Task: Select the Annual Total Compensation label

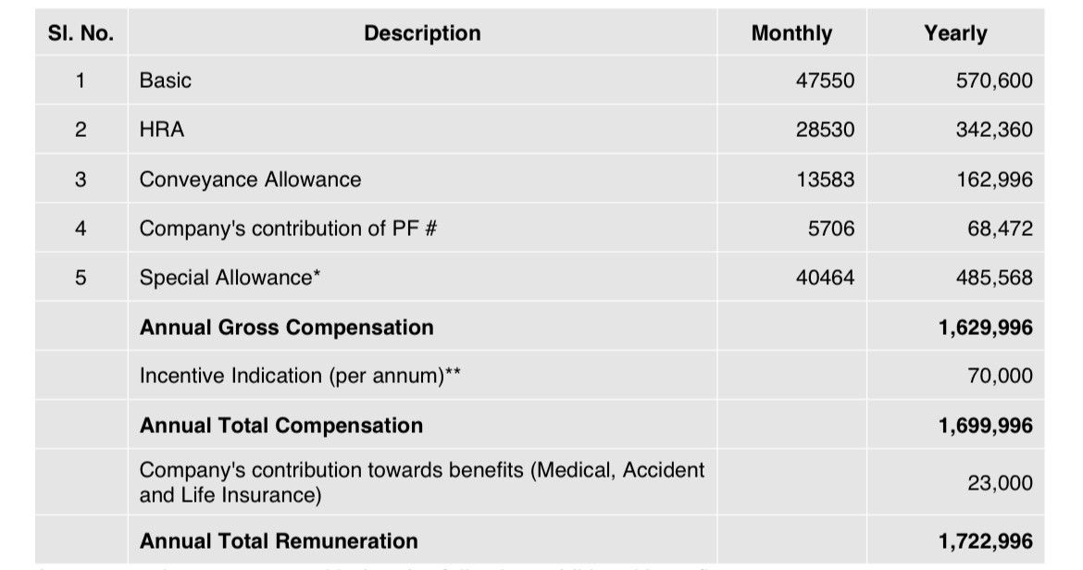Action: (281, 425)
